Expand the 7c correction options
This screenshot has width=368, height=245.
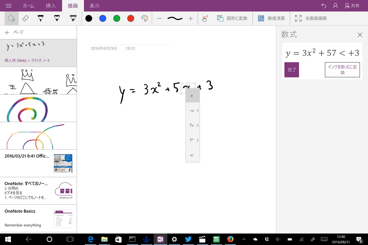click(193, 125)
